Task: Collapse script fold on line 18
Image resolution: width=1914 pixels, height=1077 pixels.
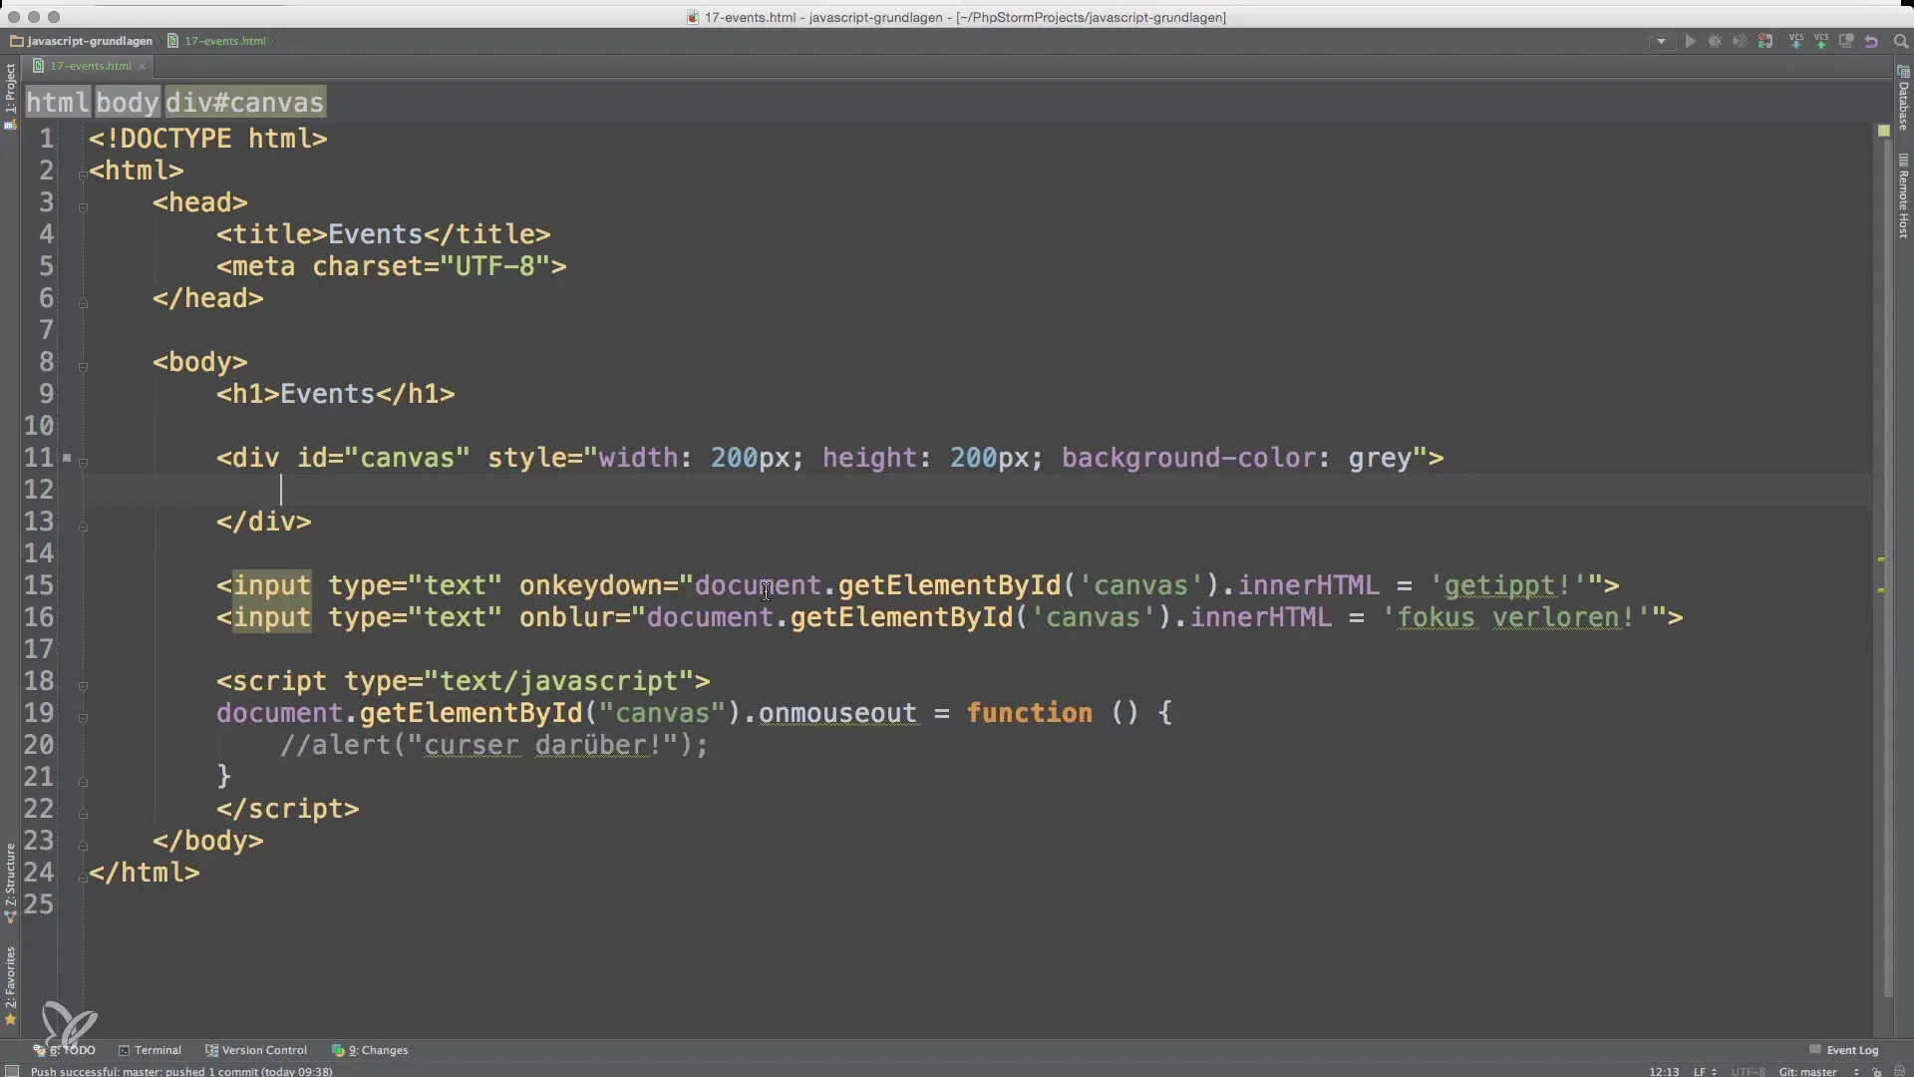Action: point(83,686)
